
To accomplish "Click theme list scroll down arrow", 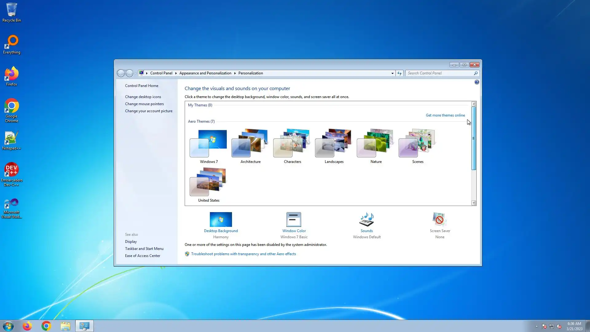I will point(474,203).
